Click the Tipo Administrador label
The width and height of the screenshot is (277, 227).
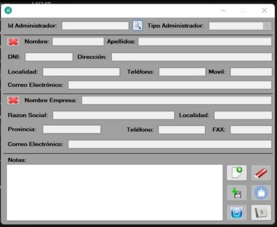(x=176, y=26)
